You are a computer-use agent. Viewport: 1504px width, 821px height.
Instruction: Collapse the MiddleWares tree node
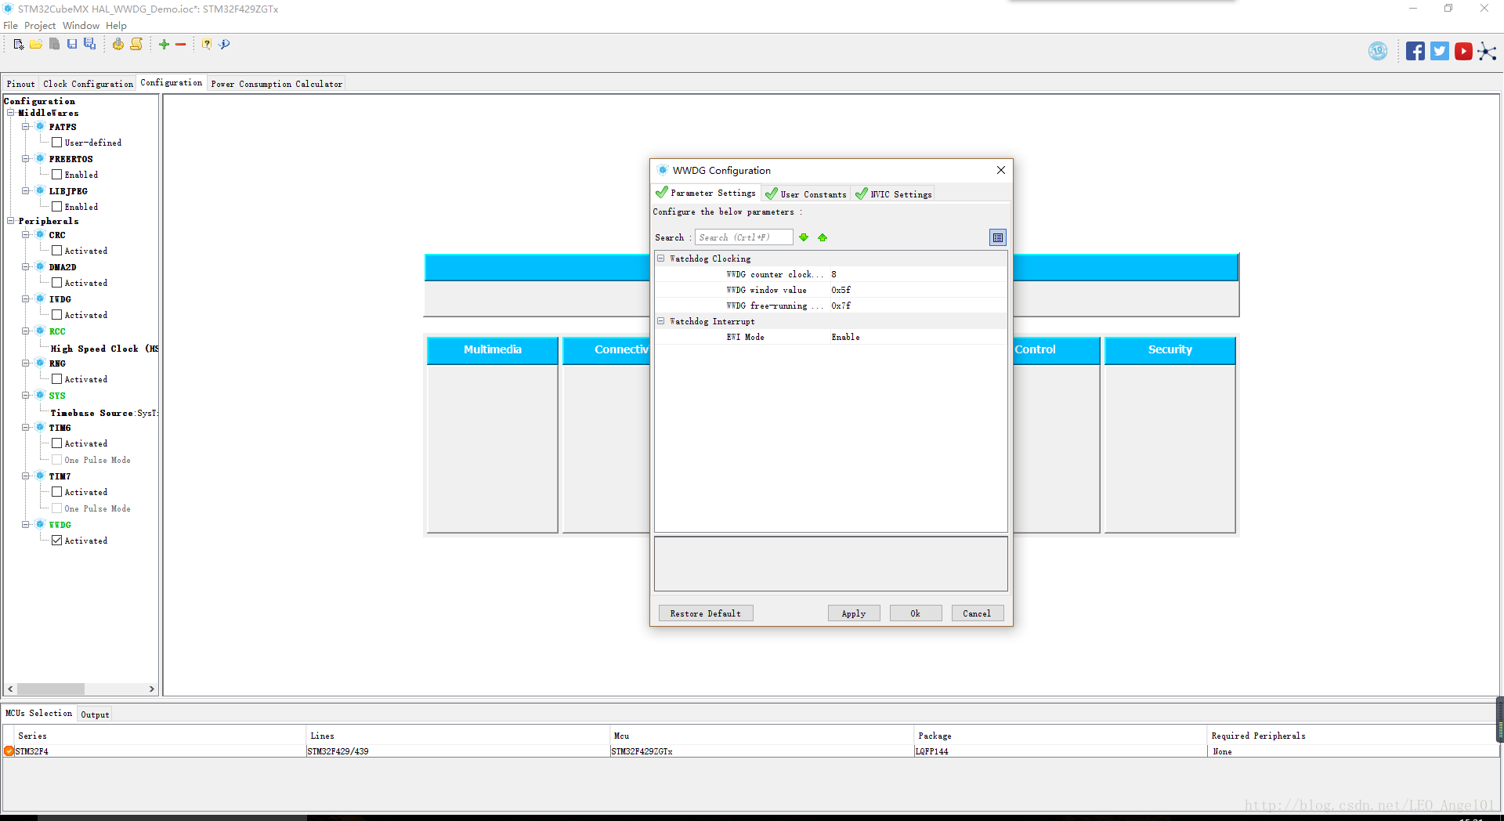click(x=11, y=113)
